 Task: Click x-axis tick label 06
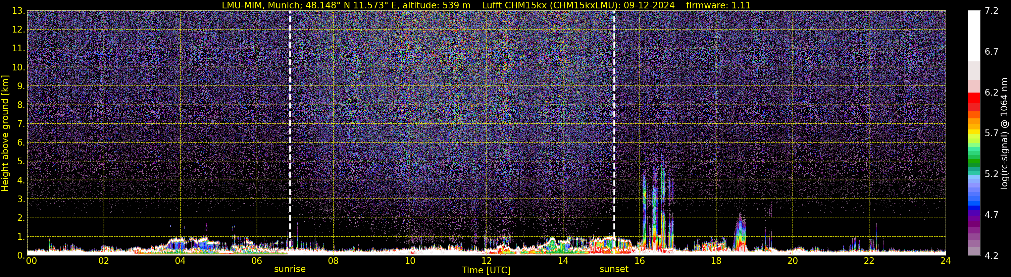(257, 261)
